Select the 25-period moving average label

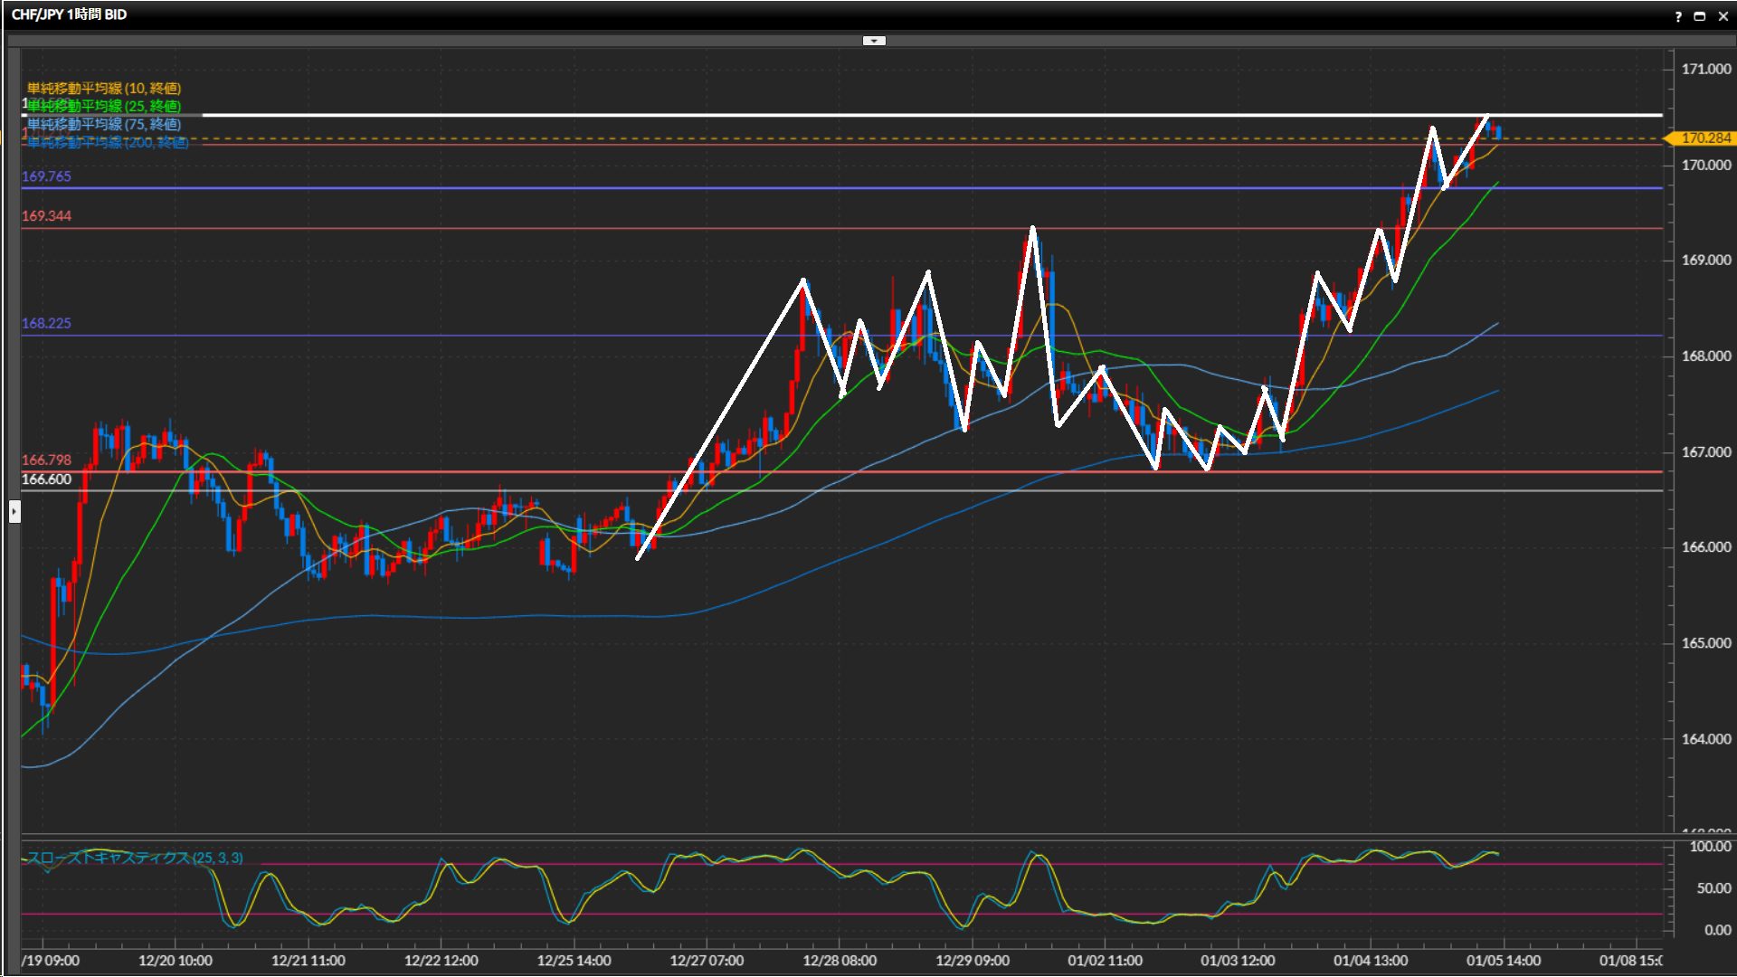(104, 106)
